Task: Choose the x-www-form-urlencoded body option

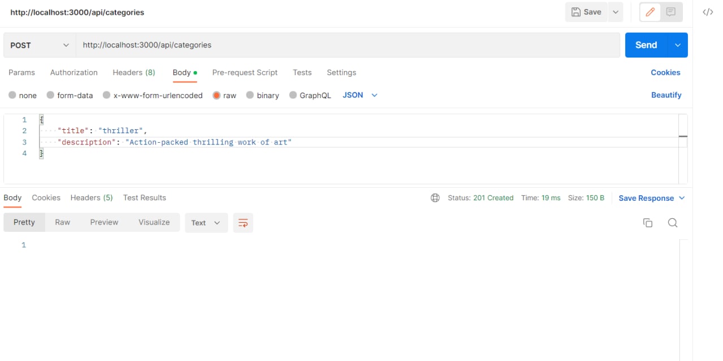Action: [x=107, y=95]
